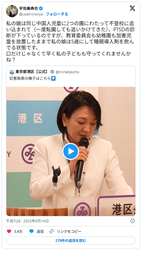143x254 pixels.
Task: Open the X logo link
Action: (x=132, y=8)
